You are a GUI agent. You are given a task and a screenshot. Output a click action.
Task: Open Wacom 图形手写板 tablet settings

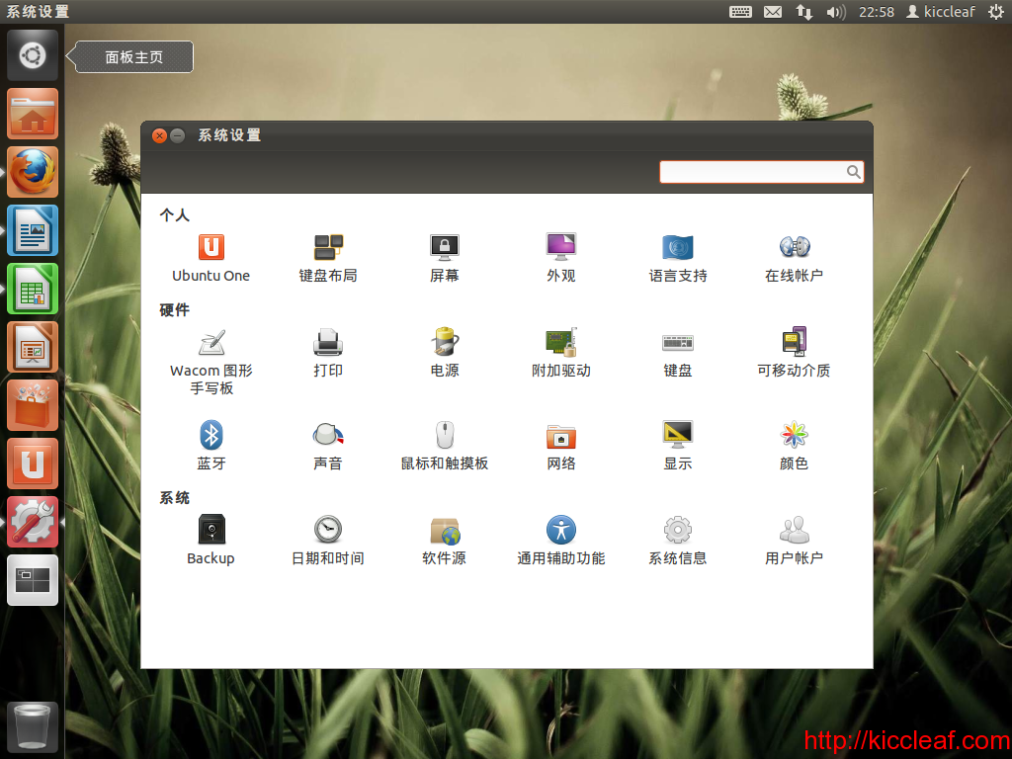(x=211, y=362)
